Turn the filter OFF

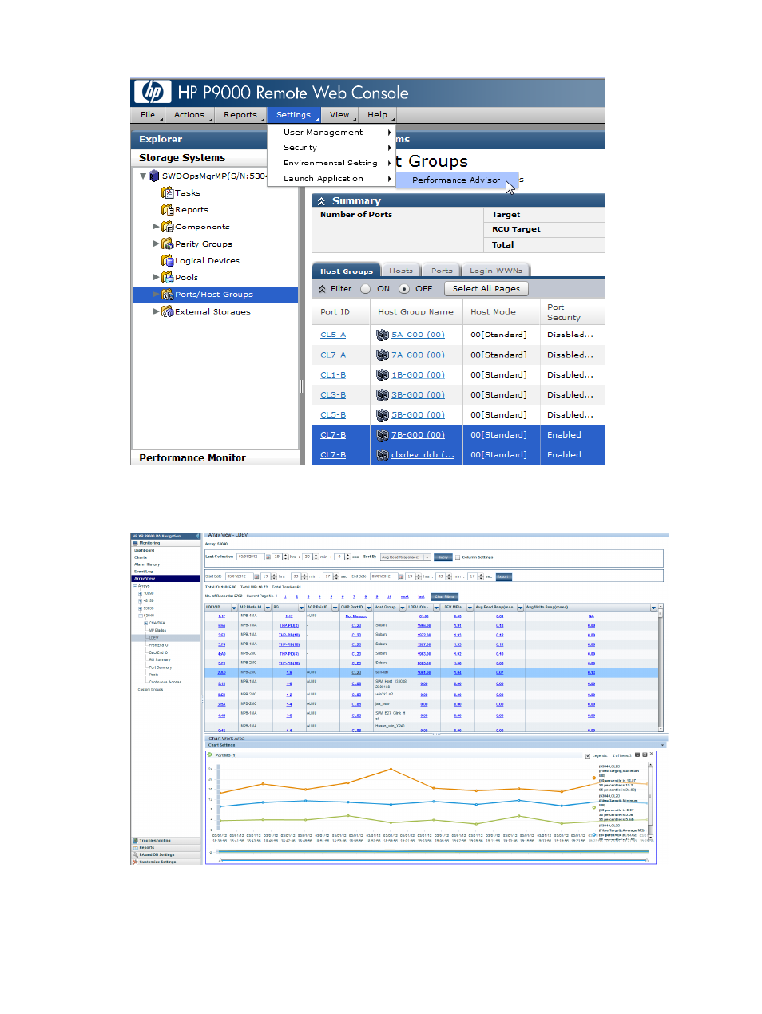point(404,289)
